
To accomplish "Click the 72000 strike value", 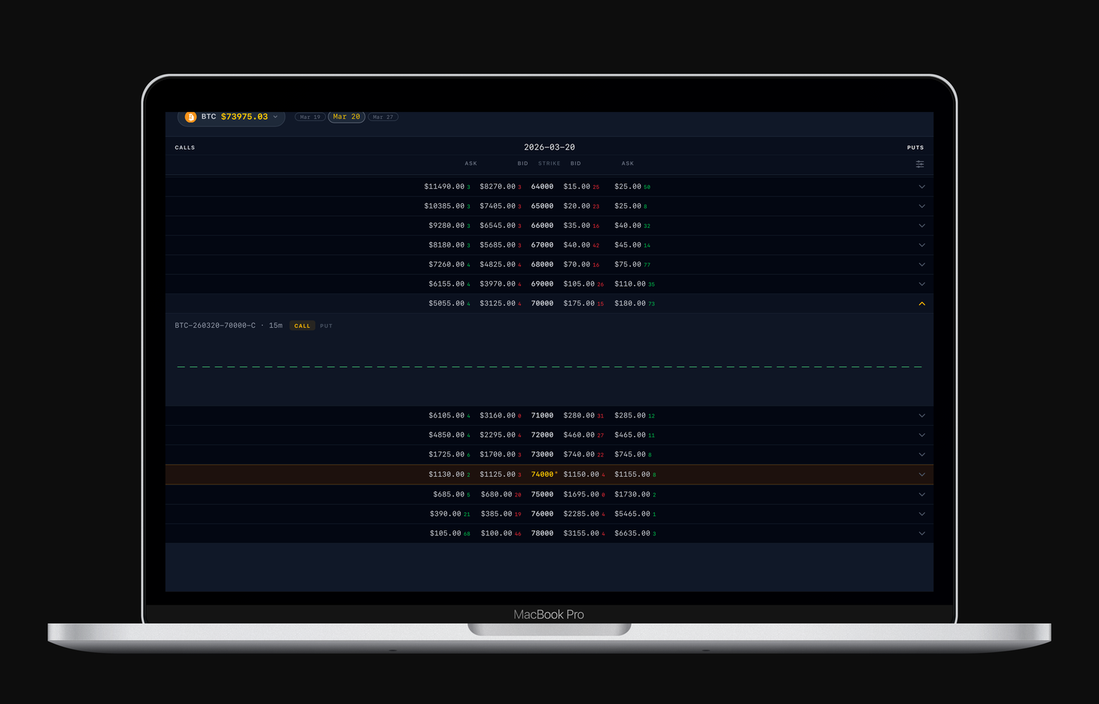I will tap(542, 435).
